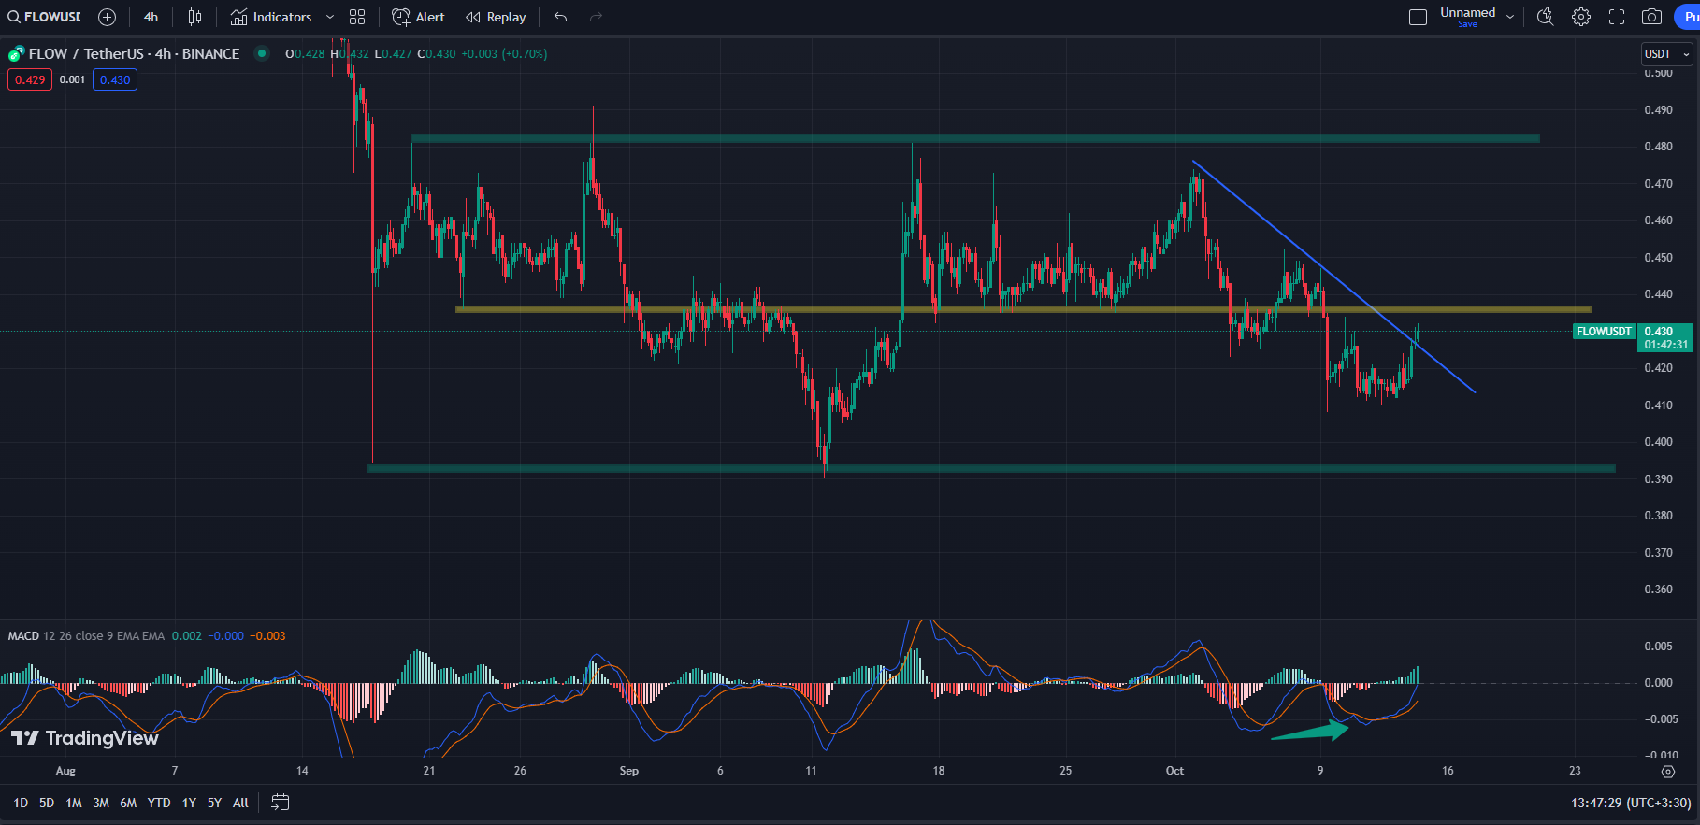The image size is (1700, 825).
Task: Select the 1Y date range
Action: click(x=189, y=803)
